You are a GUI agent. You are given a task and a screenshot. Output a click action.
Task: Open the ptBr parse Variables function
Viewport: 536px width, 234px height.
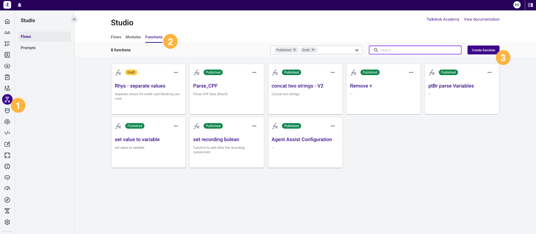pos(451,86)
